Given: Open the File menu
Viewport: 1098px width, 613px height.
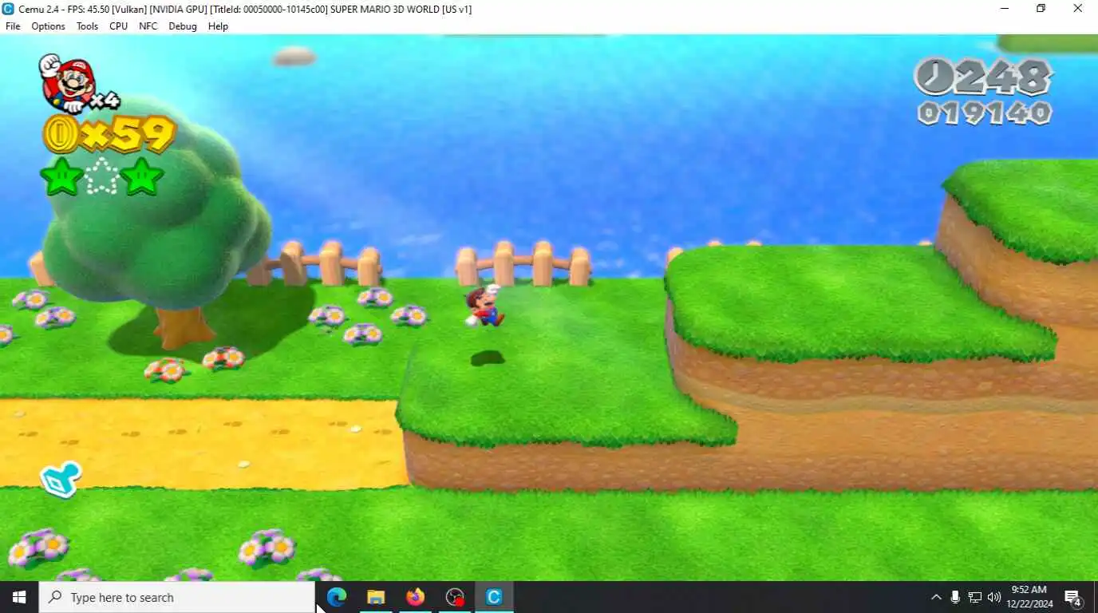Looking at the screenshot, I should [x=13, y=26].
